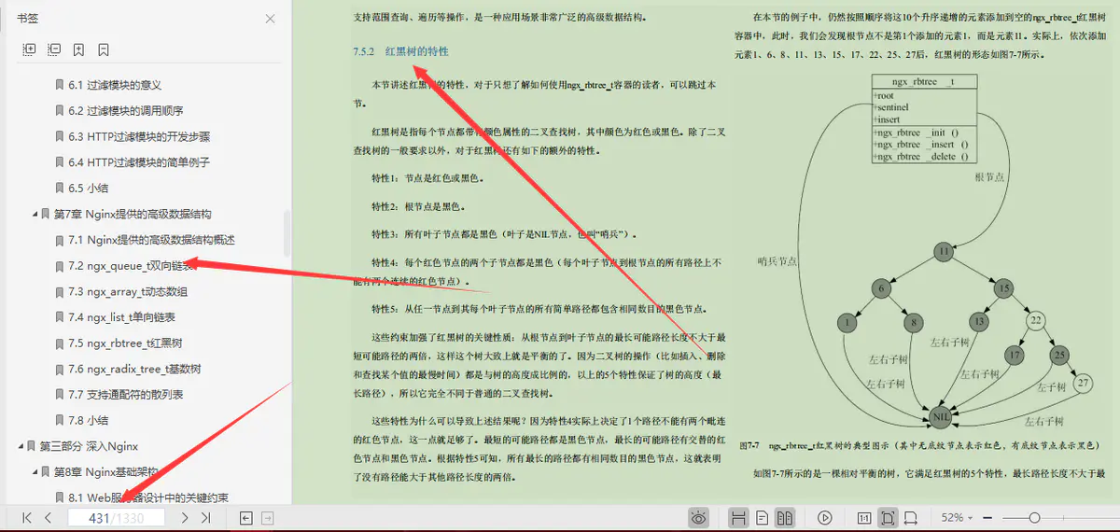Open bookmark 7.3 ngx_array_t动态数组

pyautogui.click(x=128, y=291)
